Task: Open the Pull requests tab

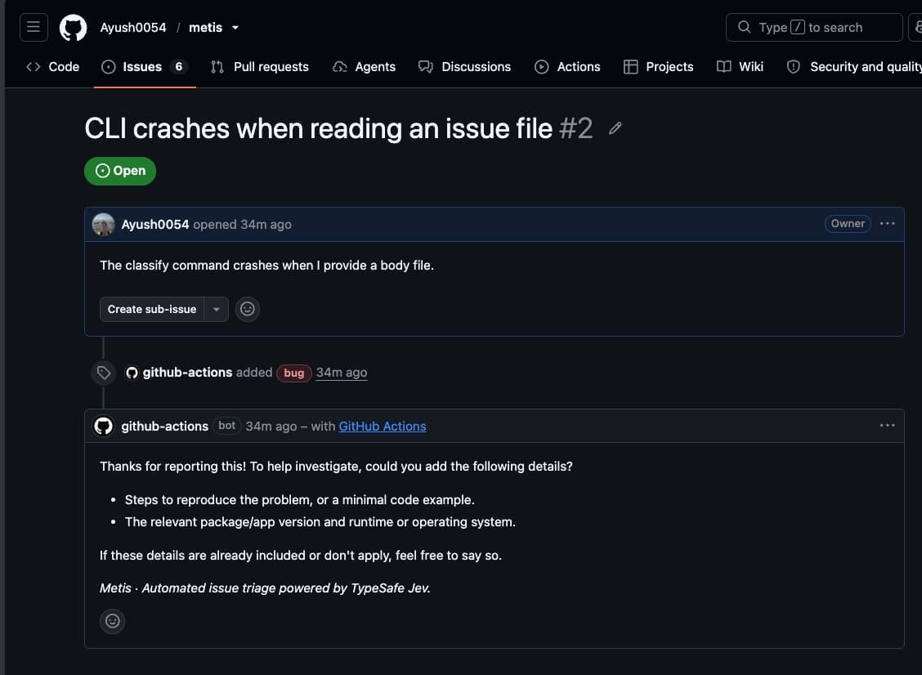Action: click(260, 66)
